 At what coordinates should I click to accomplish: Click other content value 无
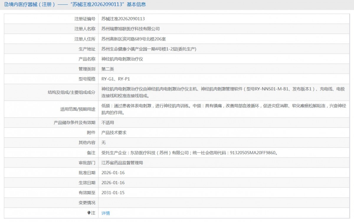[104, 143]
